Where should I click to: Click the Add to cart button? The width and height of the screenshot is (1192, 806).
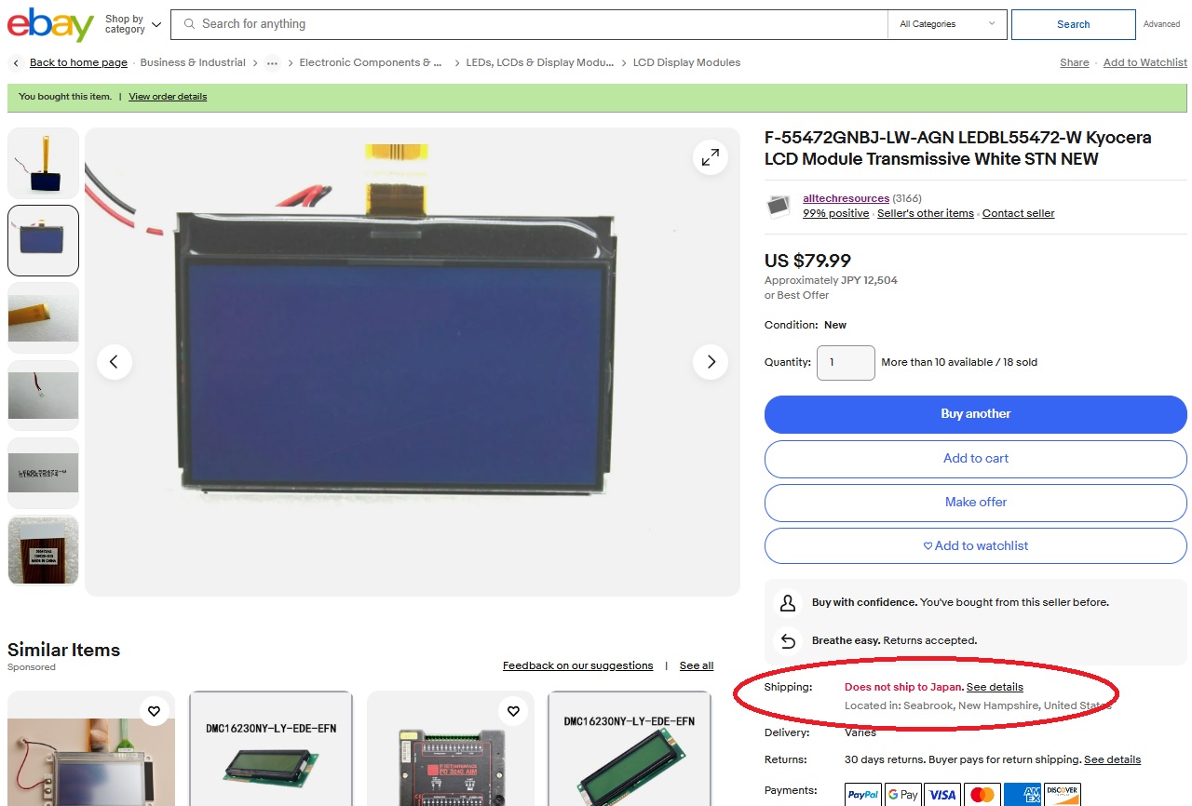click(x=975, y=458)
